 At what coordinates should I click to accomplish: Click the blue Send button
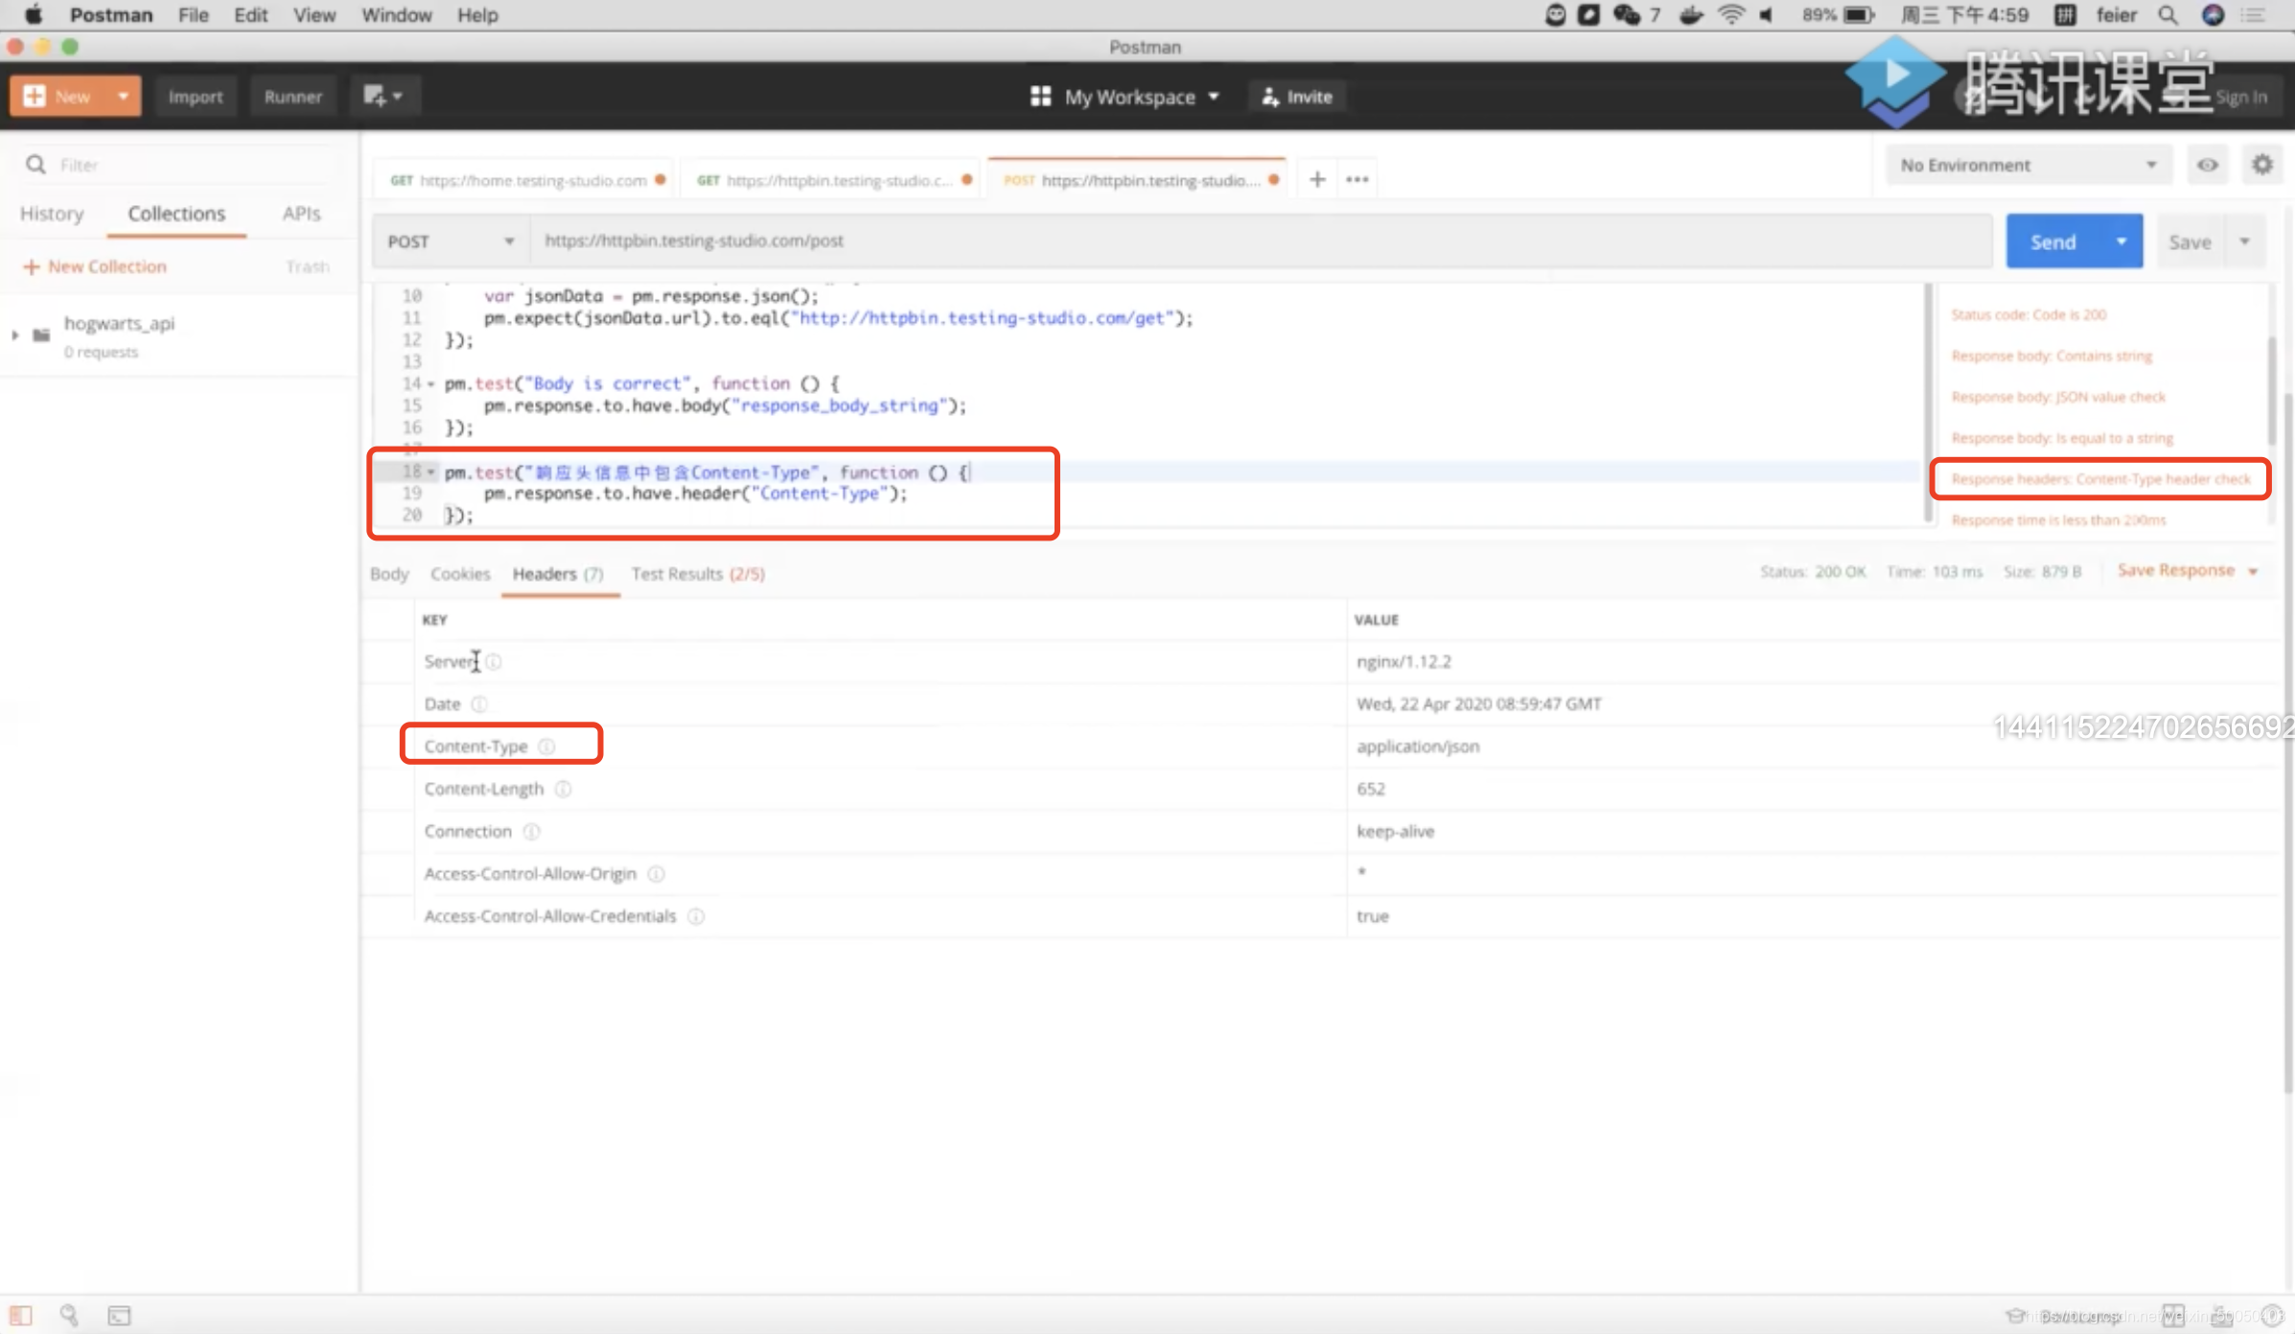click(2052, 241)
